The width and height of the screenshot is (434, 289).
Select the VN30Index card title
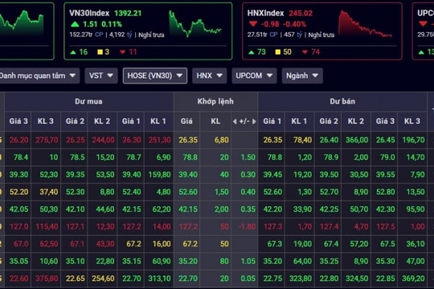89,13
